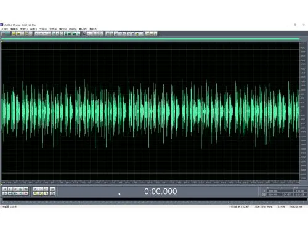Open the 文件(F) File menu
Viewport: 308px width, 231px height.
[x=5, y=29]
